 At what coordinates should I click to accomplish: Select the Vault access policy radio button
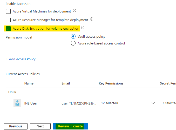(x=73, y=37)
